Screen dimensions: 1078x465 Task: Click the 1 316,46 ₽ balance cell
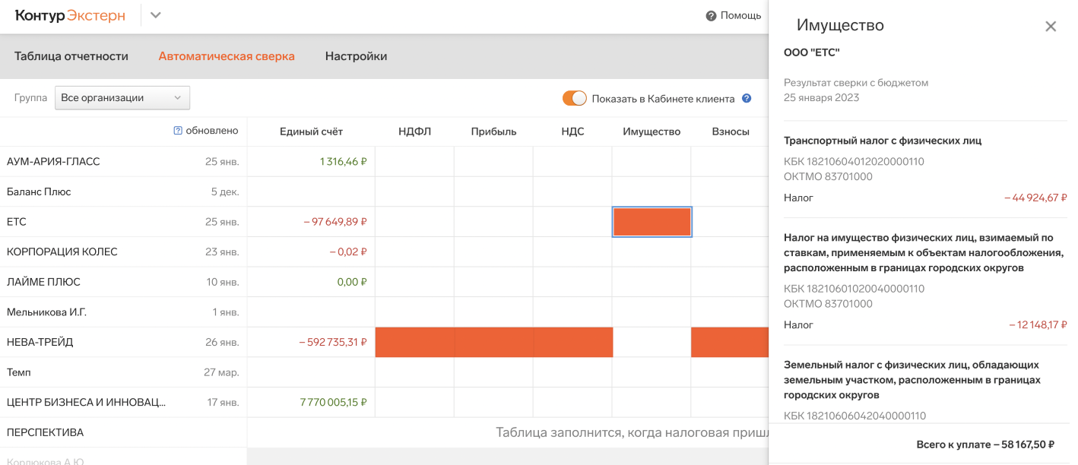[311, 162]
